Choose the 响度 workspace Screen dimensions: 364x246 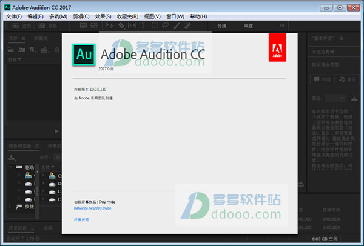pos(248,26)
